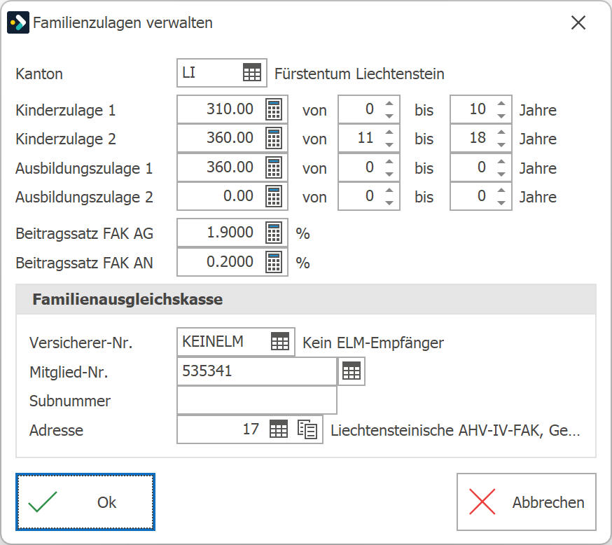Cancel with the Abbrechen button
The image size is (612, 545).
coord(527,502)
